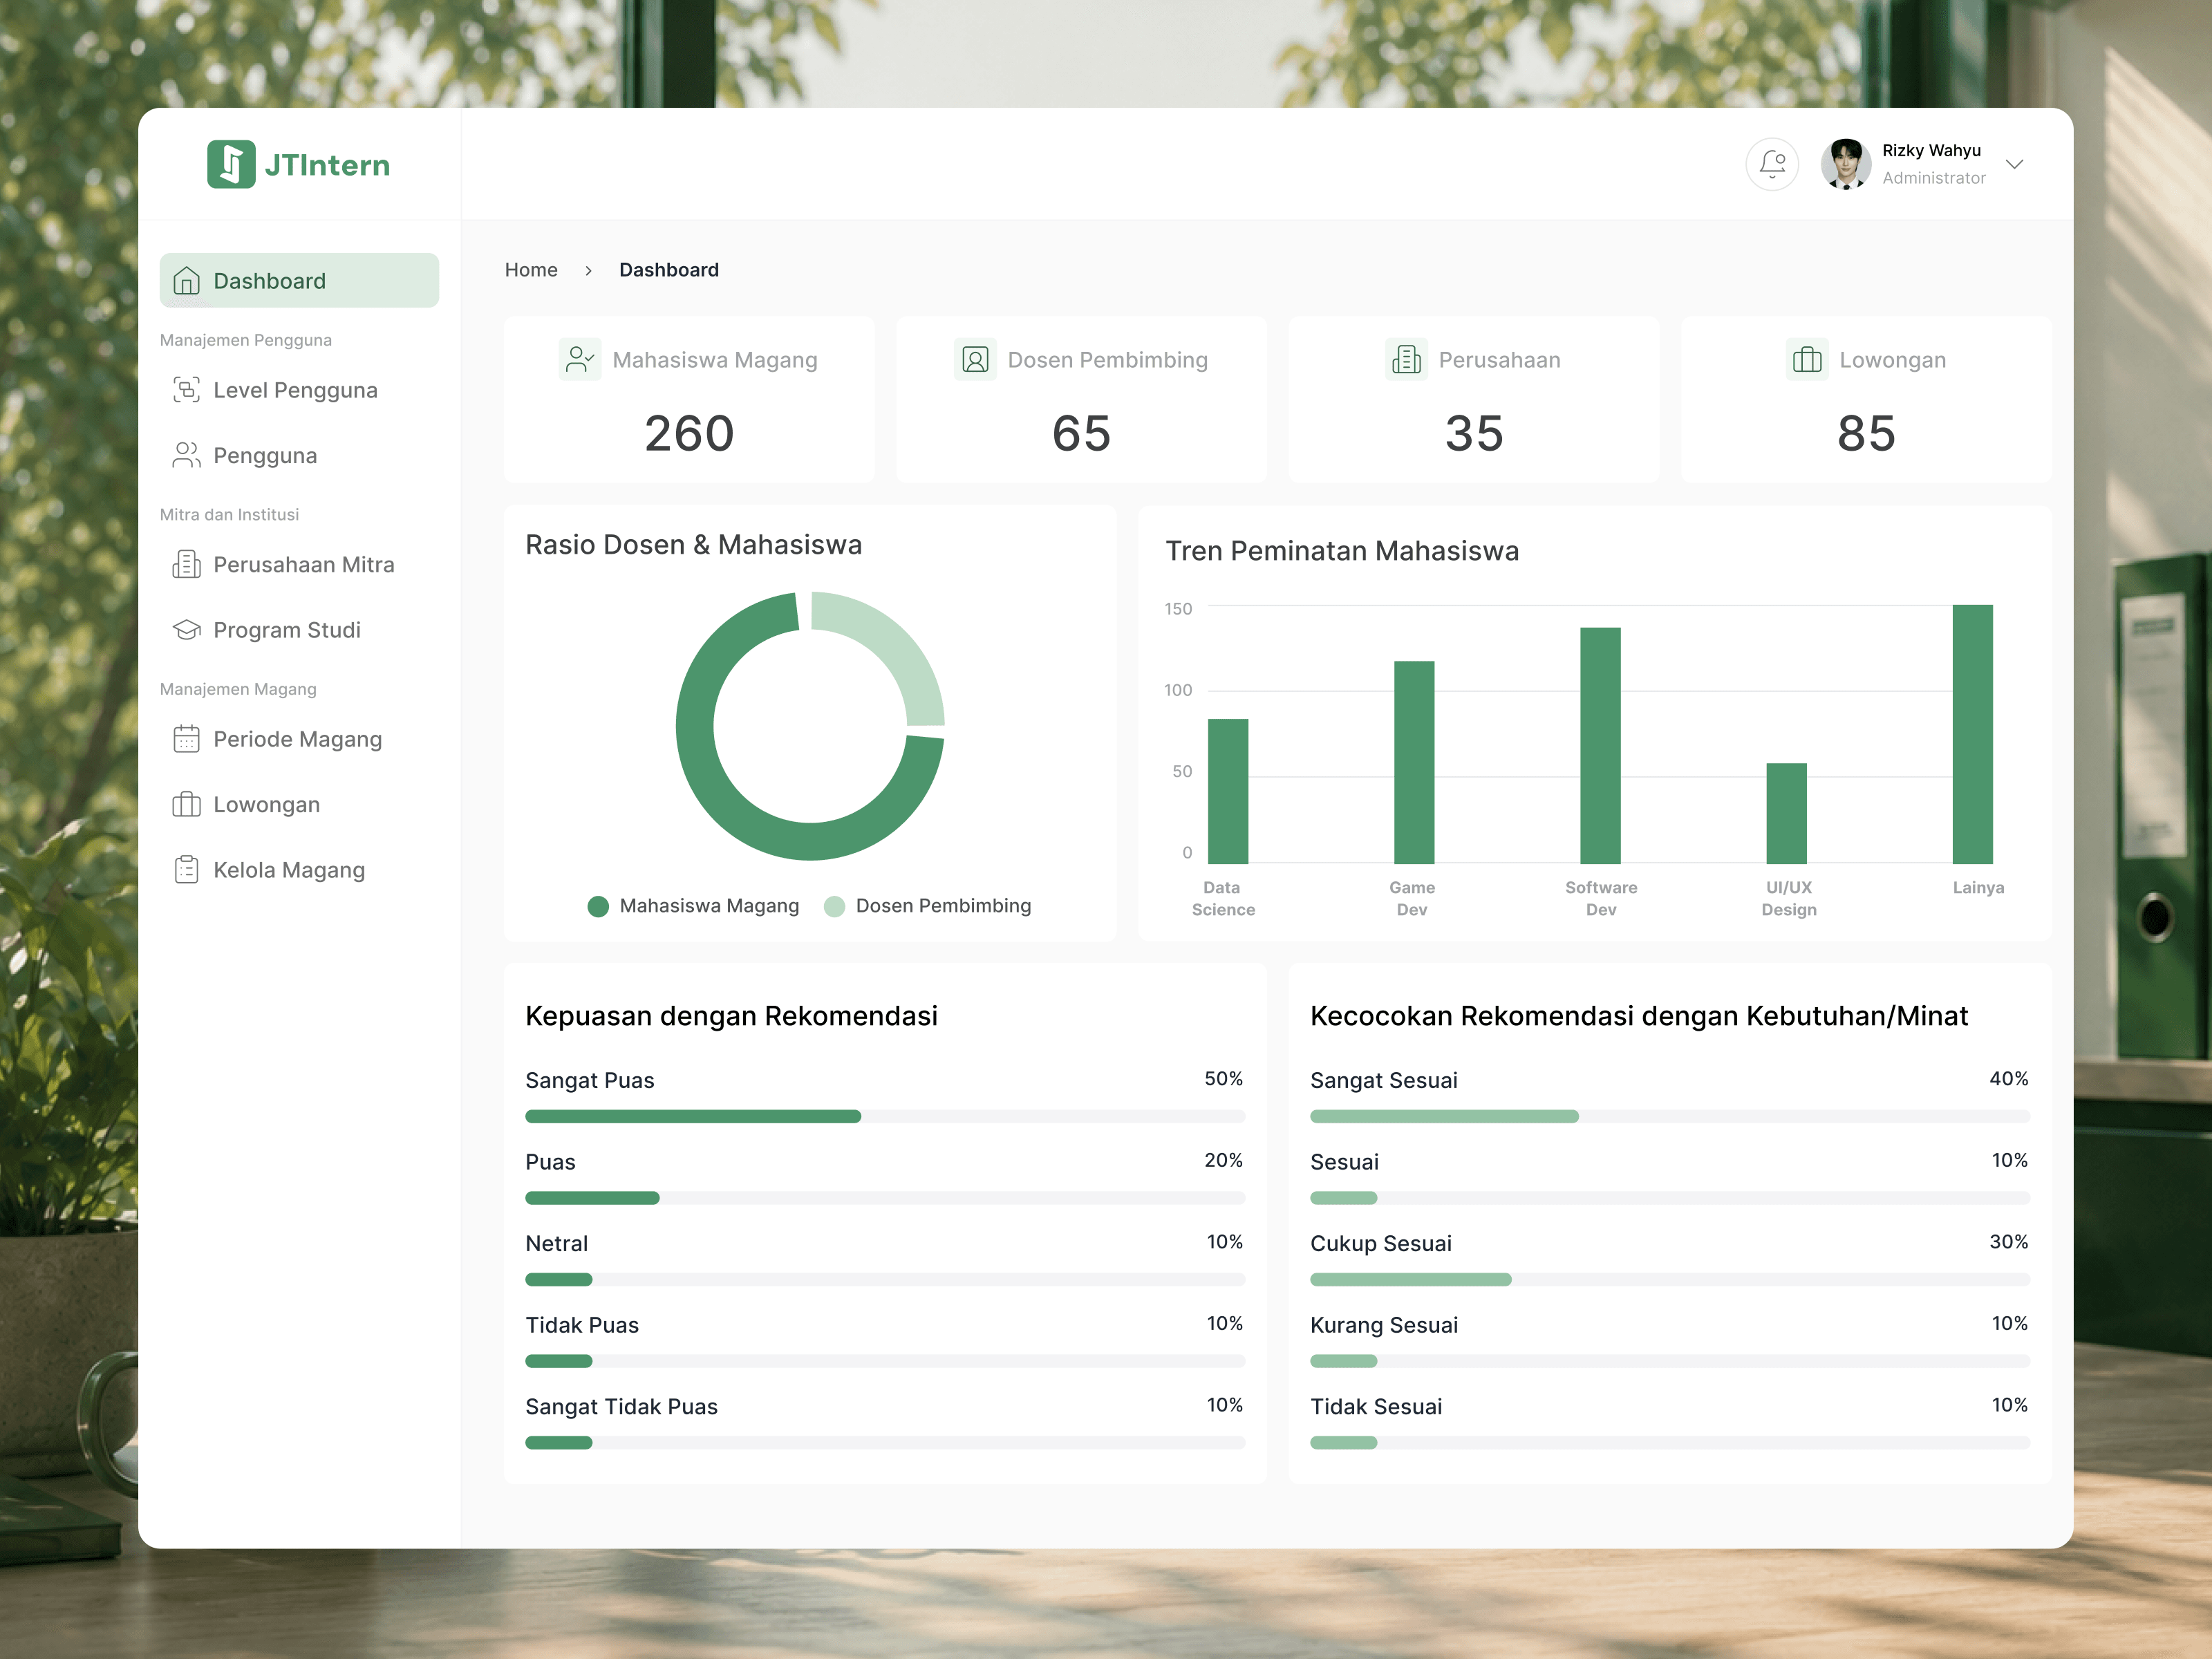
Task: Toggle Mahasiswa Magang legend swatch
Action: point(598,906)
